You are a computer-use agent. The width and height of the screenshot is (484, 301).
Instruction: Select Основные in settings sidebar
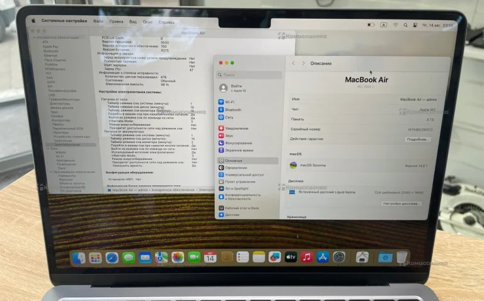[x=247, y=161]
